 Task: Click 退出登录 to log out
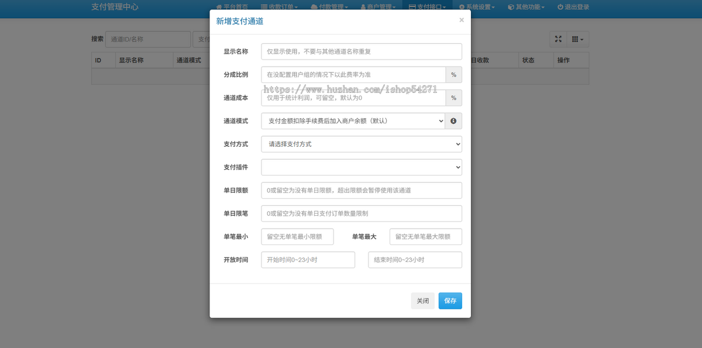[573, 7]
